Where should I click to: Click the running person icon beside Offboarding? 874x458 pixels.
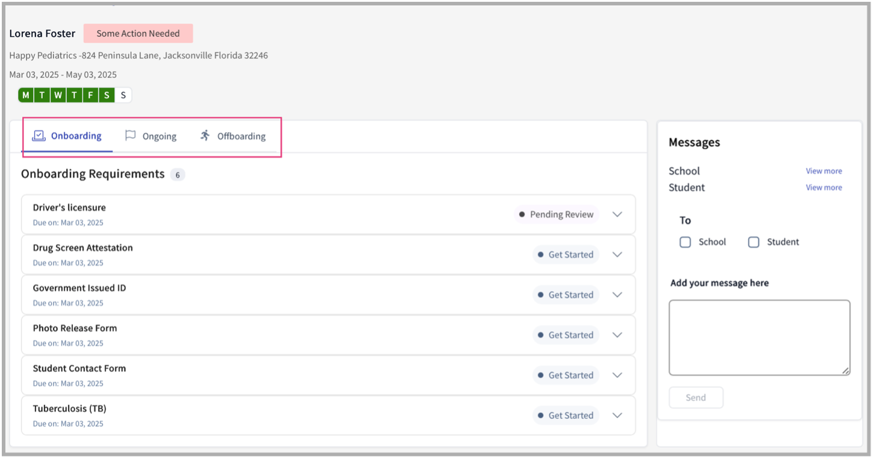pos(204,135)
